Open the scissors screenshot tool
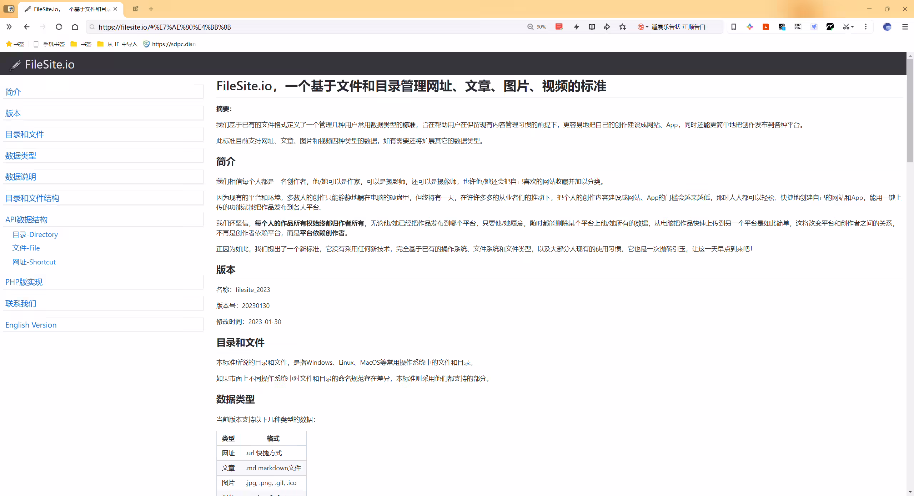Screen dimensions: 914x496 (846, 27)
